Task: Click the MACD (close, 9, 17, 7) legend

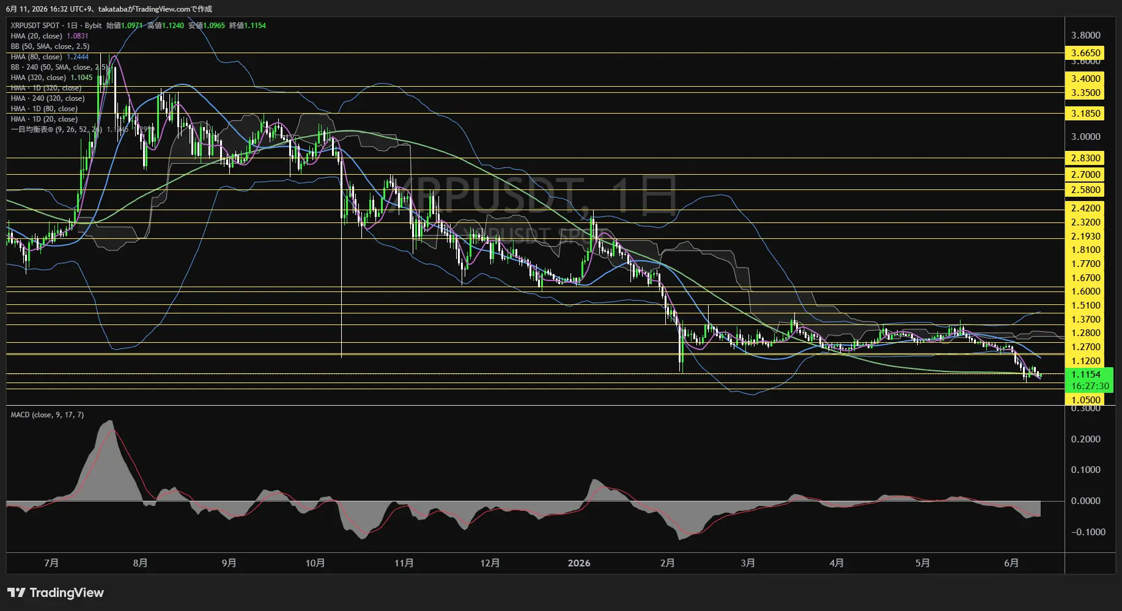Action: click(x=47, y=415)
